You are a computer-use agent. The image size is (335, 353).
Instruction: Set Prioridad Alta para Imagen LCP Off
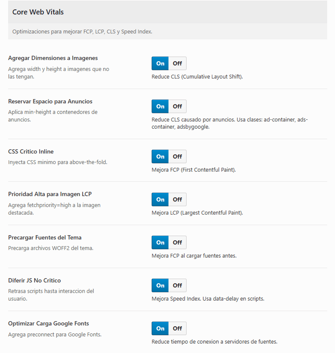click(x=177, y=200)
